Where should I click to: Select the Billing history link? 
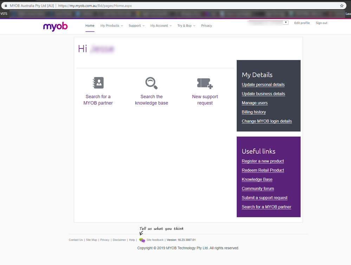(x=254, y=112)
